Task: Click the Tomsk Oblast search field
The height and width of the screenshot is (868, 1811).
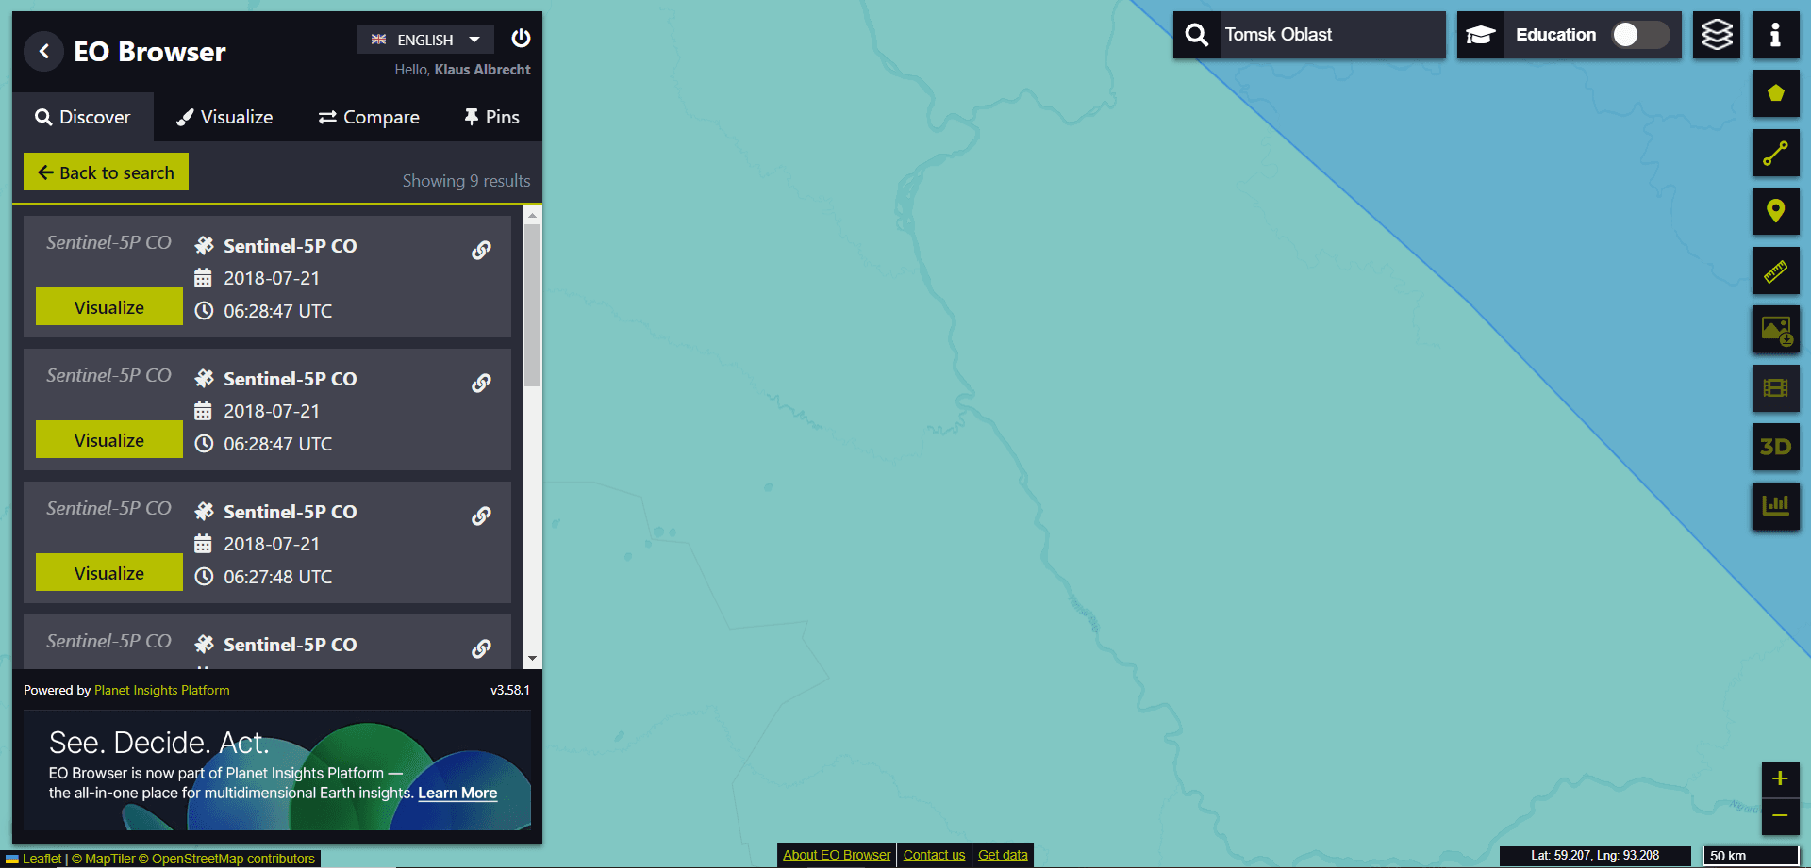Action: point(1330,35)
